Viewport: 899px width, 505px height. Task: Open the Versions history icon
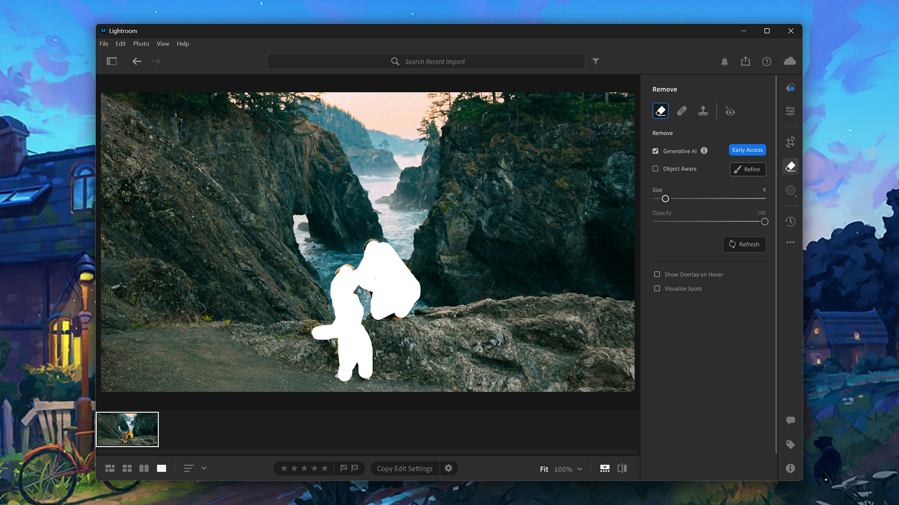tap(790, 221)
